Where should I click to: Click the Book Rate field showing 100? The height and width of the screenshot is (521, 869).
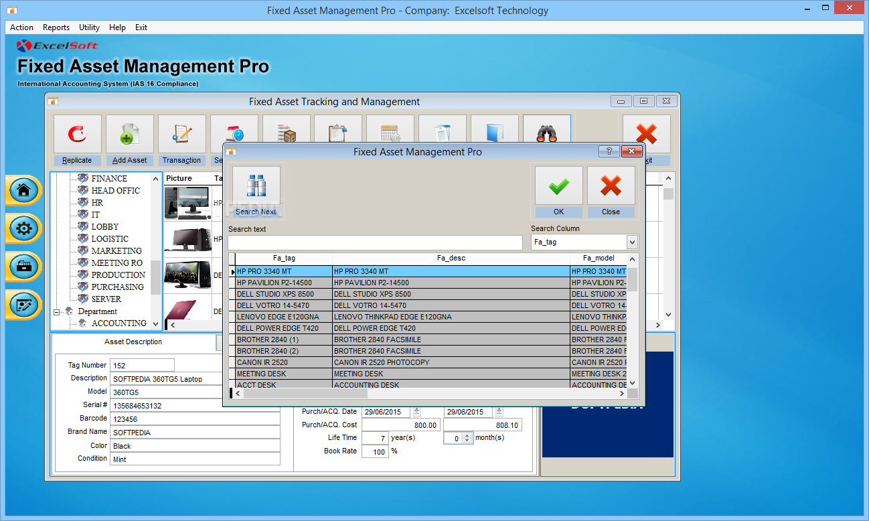[375, 451]
